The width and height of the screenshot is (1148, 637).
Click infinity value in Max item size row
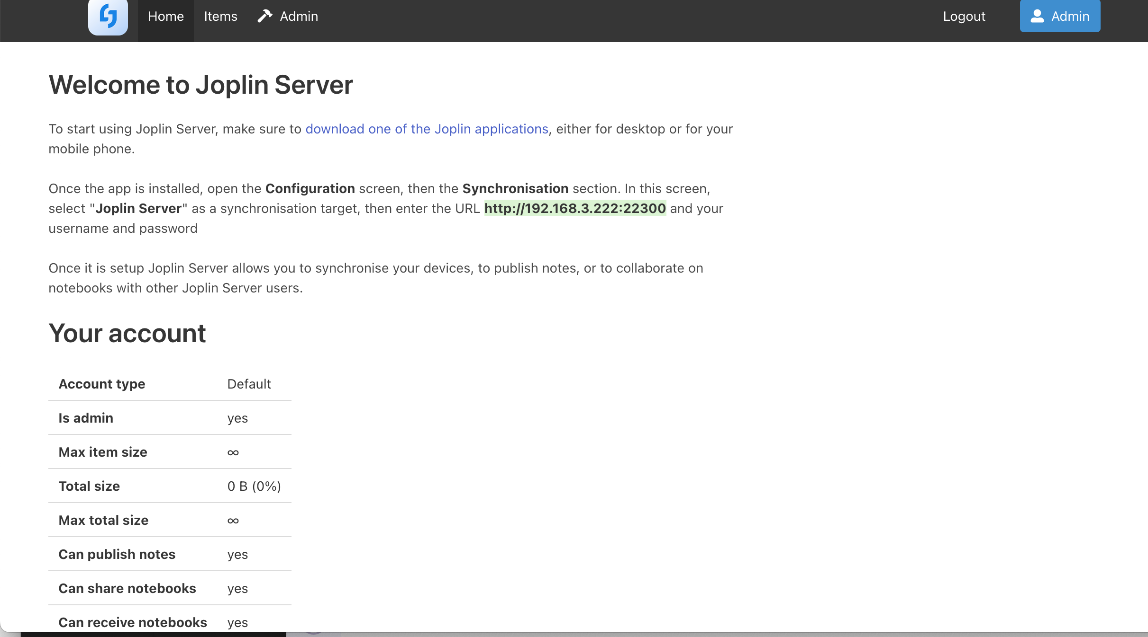pos(233,452)
